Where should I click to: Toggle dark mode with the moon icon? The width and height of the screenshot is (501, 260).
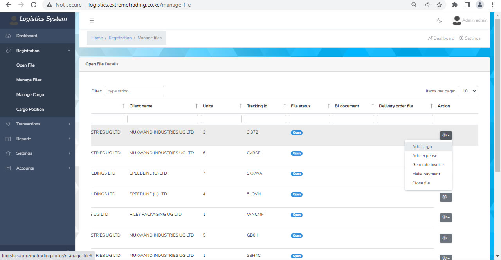click(x=440, y=20)
